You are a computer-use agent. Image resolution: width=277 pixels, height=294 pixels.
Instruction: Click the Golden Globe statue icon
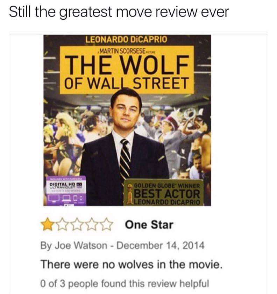tap(130, 194)
